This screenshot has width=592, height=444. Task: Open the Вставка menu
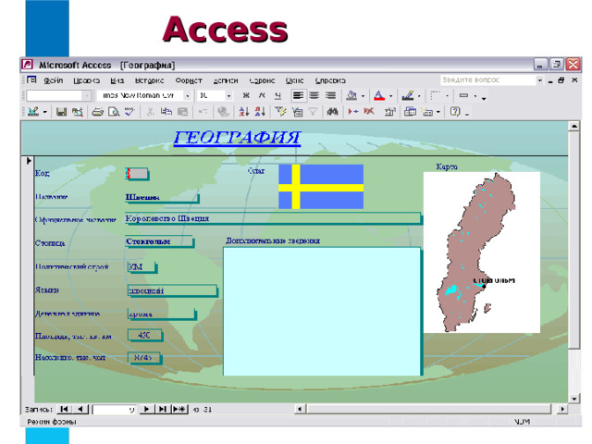point(150,80)
